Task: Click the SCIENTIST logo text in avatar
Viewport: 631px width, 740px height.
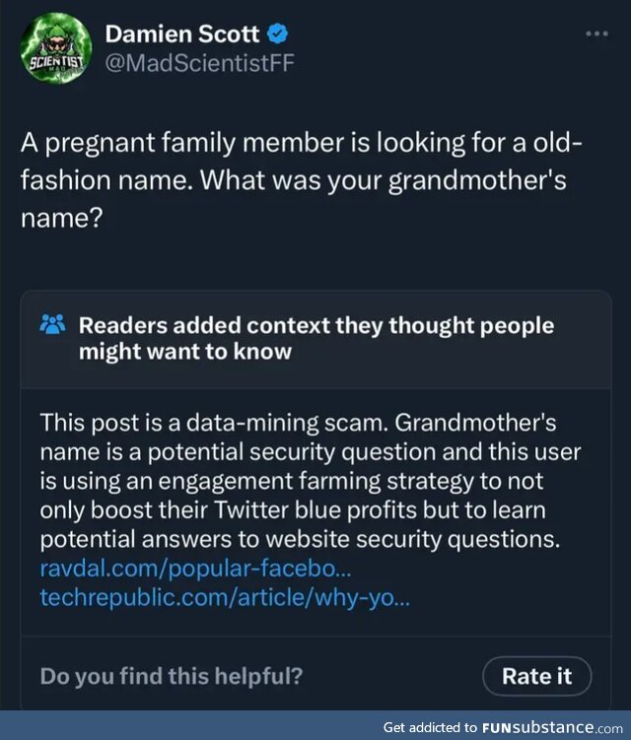Action: pyautogui.click(x=56, y=62)
